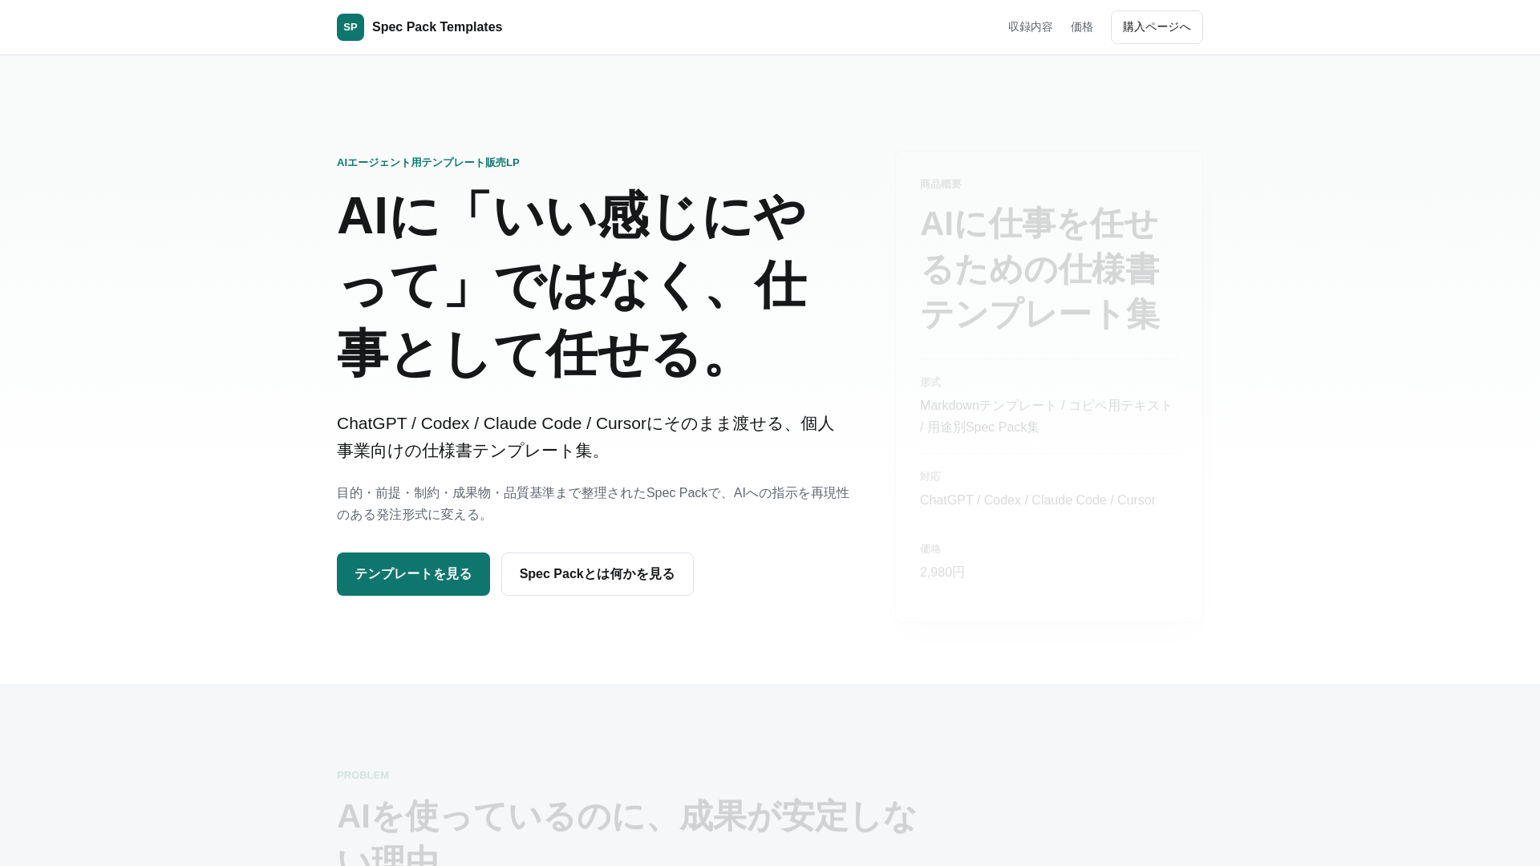Select the AIエージェント用テンプレート販売LP label

[x=428, y=163]
